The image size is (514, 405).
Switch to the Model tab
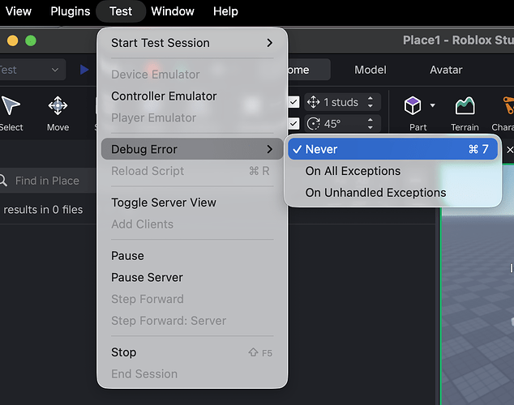click(x=371, y=70)
